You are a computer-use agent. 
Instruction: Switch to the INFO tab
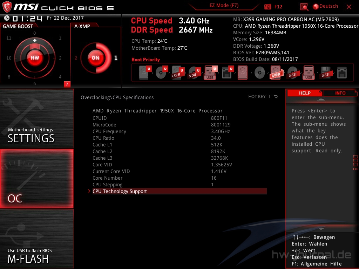pyautogui.click(x=340, y=93)
